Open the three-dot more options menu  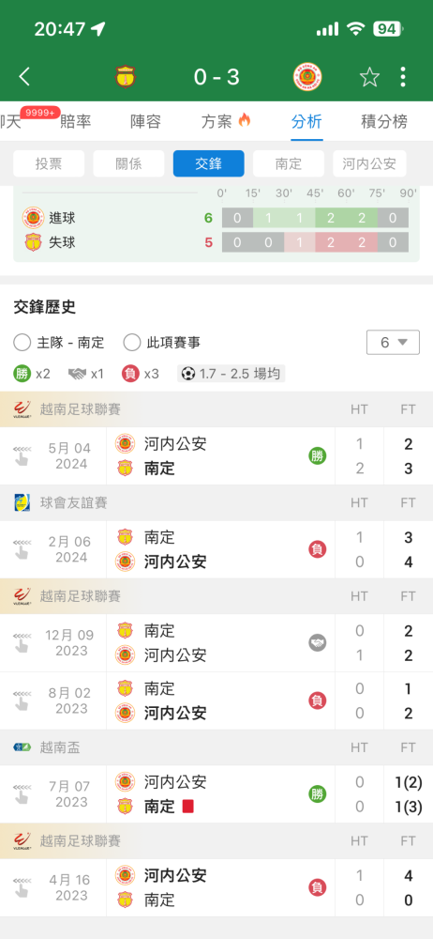pos(403,77)
